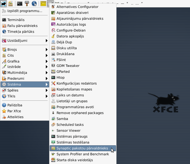Expand the Uzstādījumi submenu arrow
The image size is (190, 164).
point(47,41)
